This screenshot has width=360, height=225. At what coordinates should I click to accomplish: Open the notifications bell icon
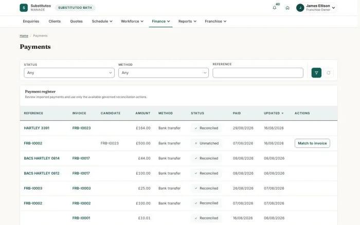(274, 8)
